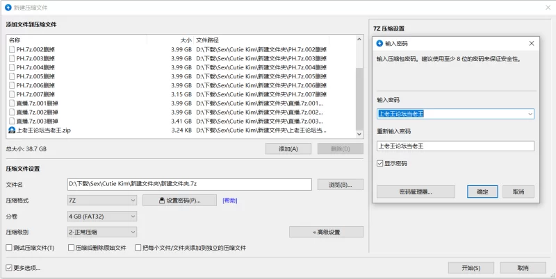Collapse the « 高级设置 advanced settings
Screen dimensions: 556x279
pyautogui.click(x=326, y=232)
